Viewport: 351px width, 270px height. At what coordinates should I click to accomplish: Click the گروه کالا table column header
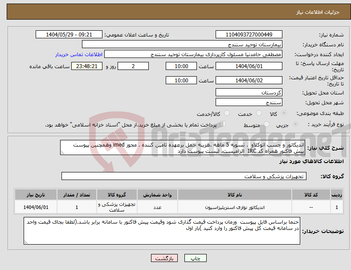point(117,195)
